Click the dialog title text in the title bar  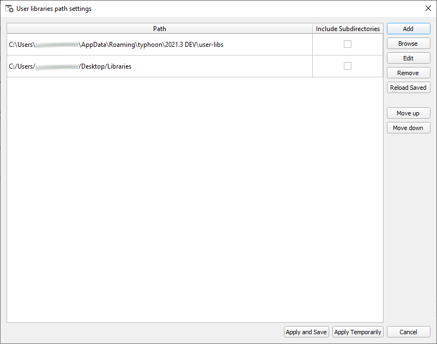54,9
